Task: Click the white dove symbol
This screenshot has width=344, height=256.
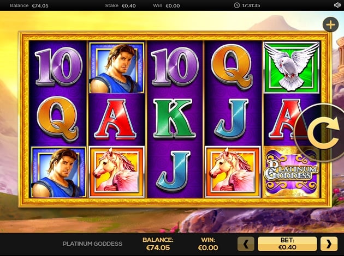Action: pyautogui.click(x=292, y=67)
